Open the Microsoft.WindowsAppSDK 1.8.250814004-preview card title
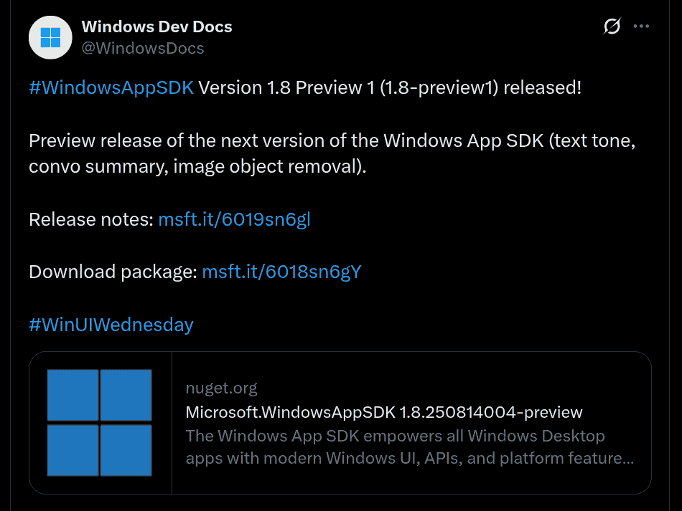 pos(383,412)
